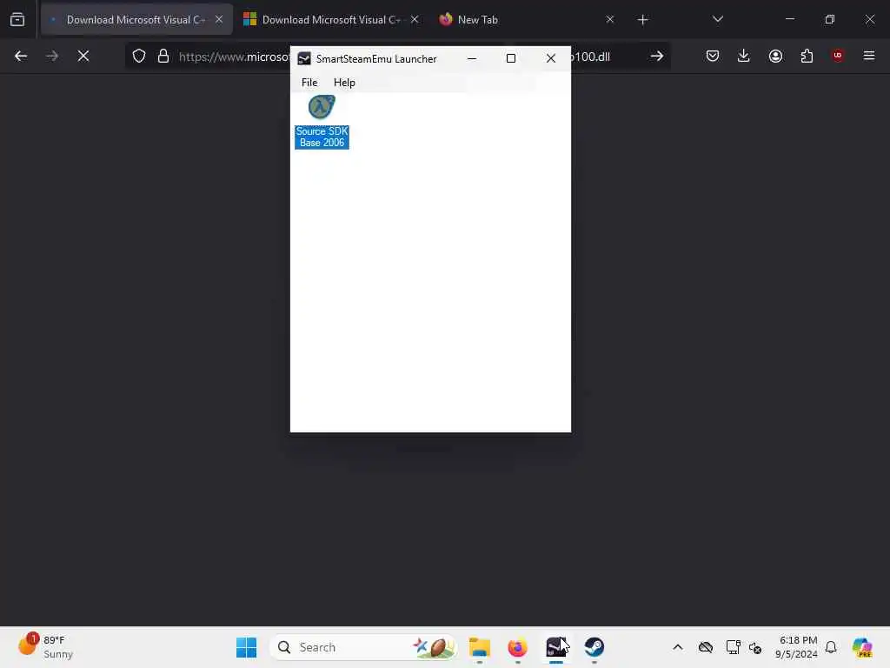Close the New Tab browser tab
The height and width of the screenshot is (668, 890).
pos(609,19)
